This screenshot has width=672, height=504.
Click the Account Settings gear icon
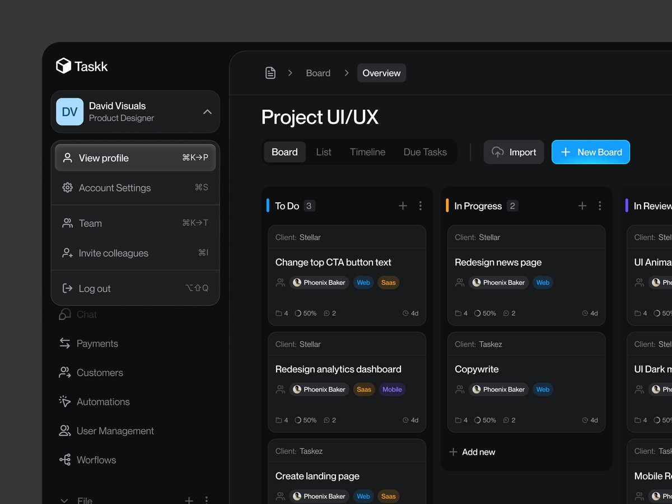tap(68, 188)
